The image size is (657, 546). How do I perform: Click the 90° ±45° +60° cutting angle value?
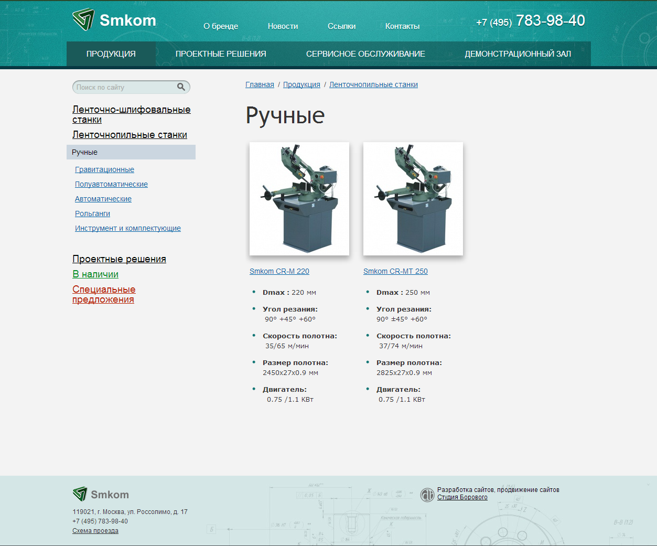[402, 319]
